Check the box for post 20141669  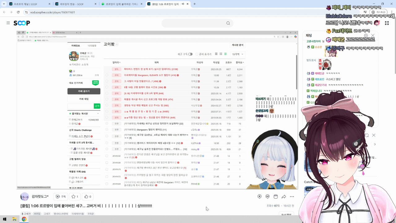(x=107, y=184)
